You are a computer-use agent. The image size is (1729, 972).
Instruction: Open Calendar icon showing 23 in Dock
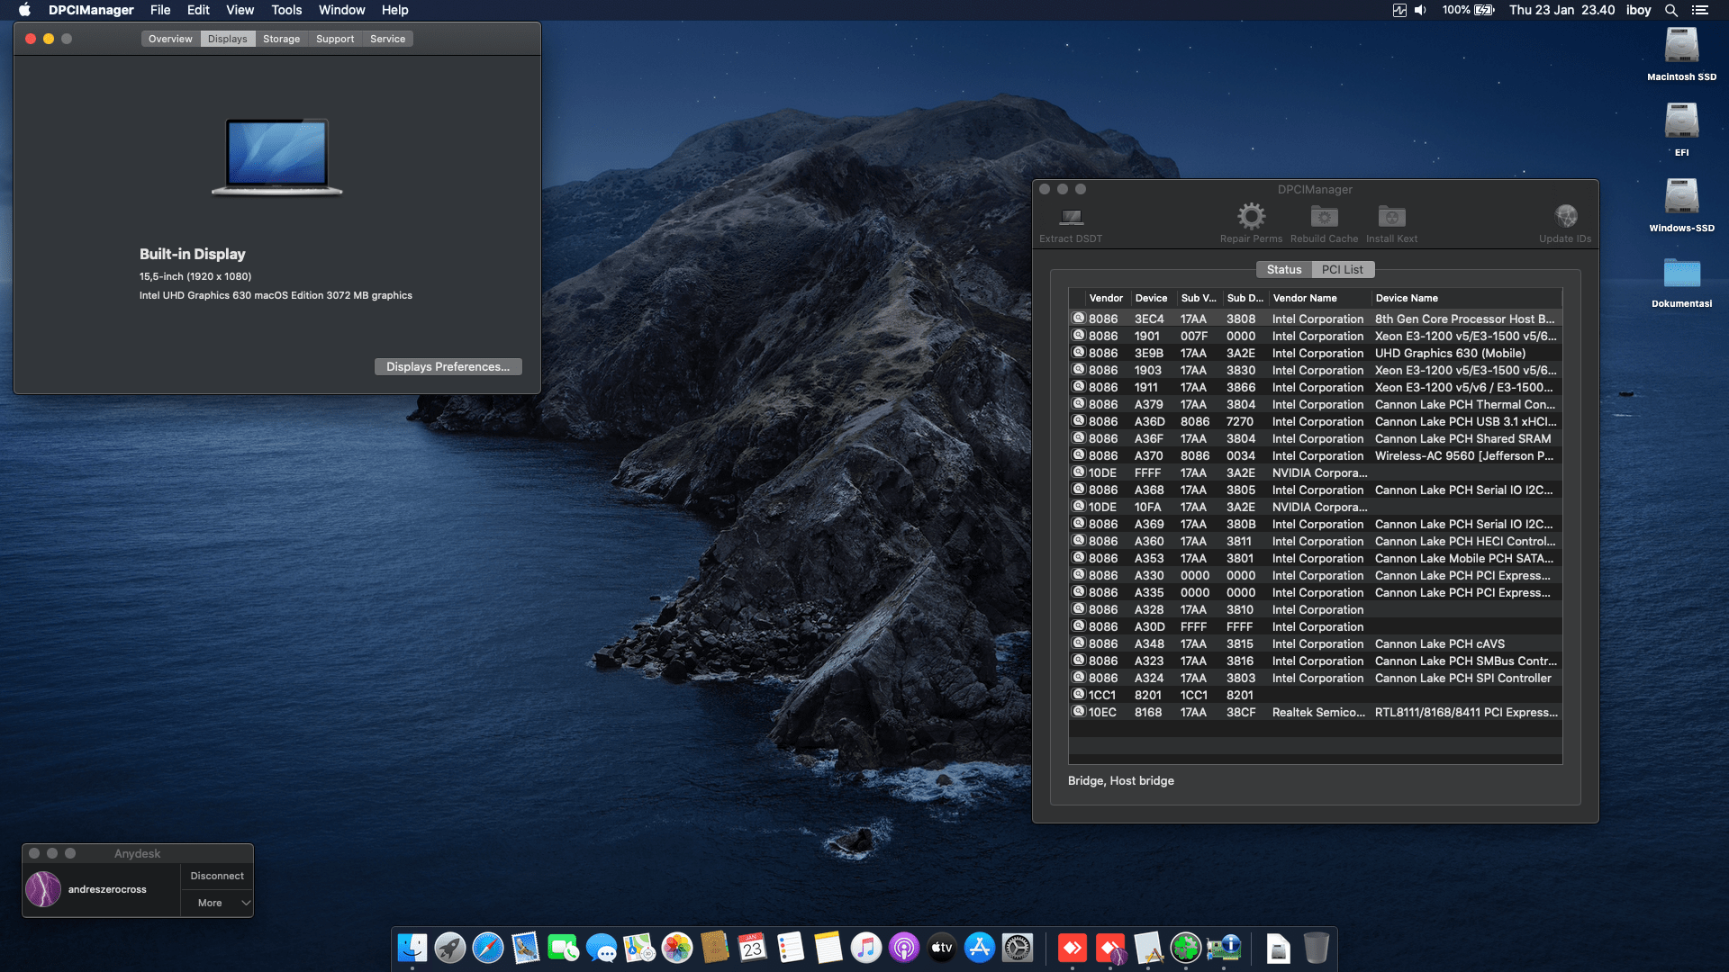753,948
